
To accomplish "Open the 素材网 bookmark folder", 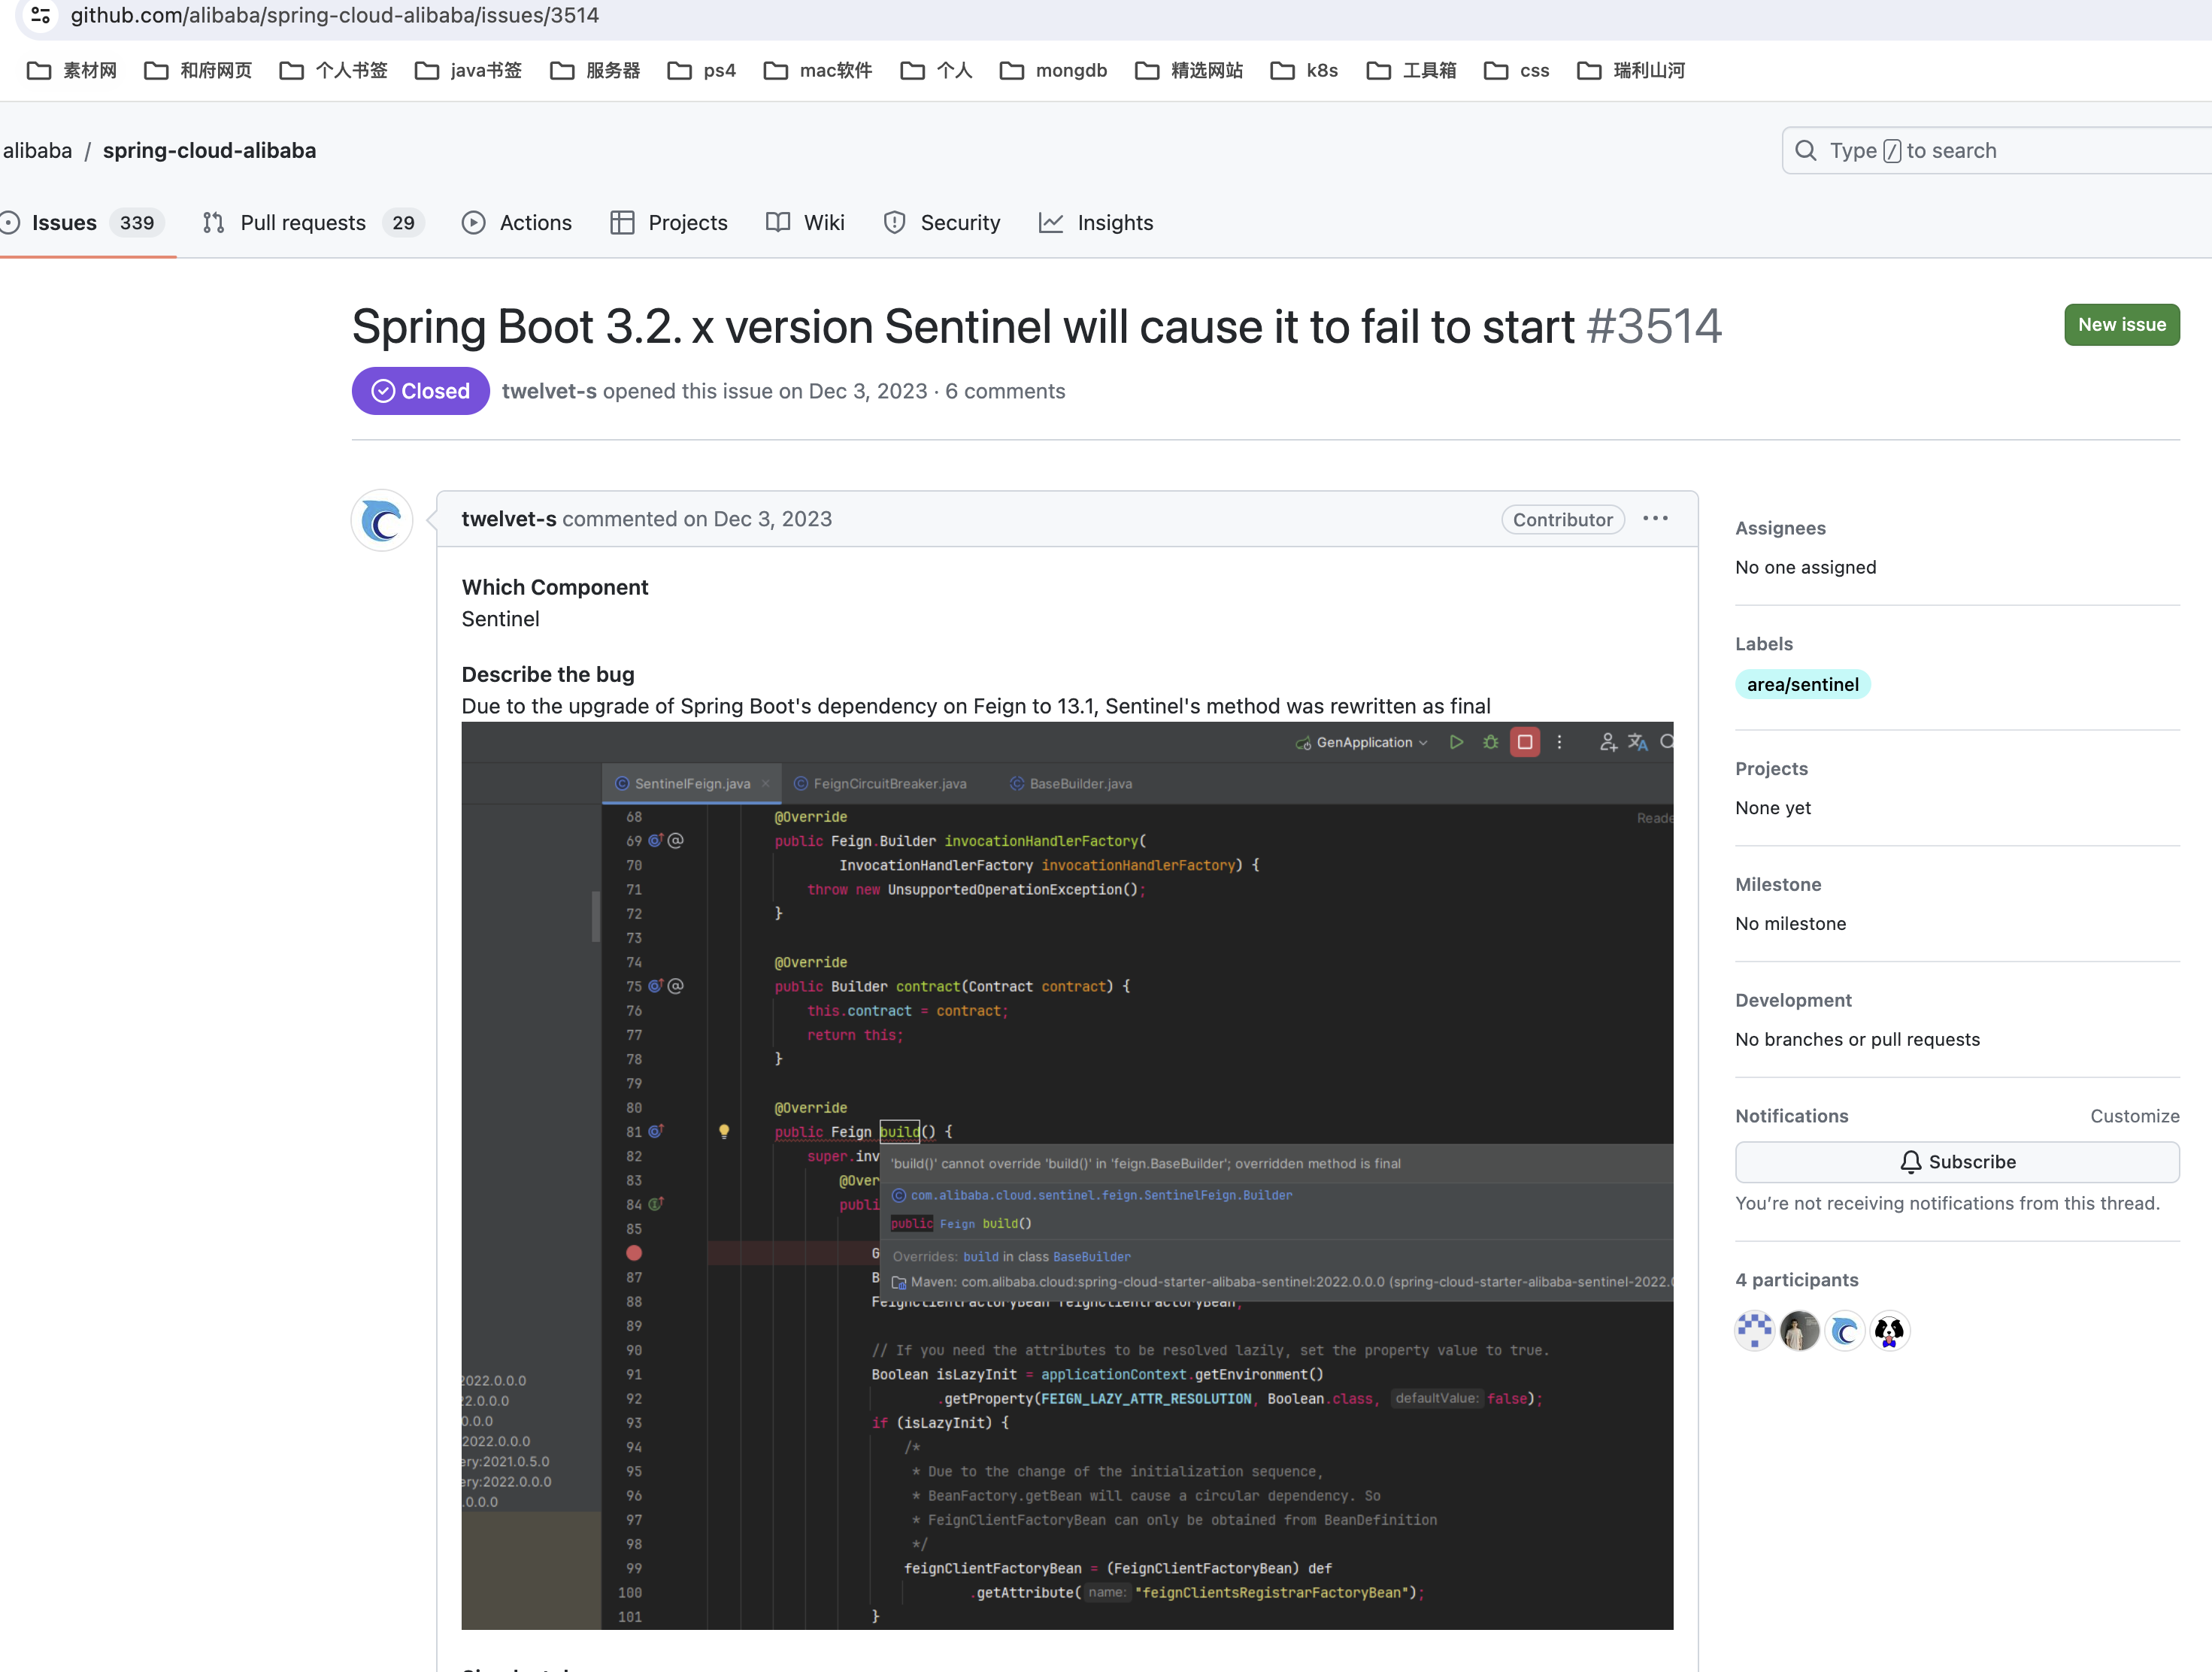I will [72, 70].
